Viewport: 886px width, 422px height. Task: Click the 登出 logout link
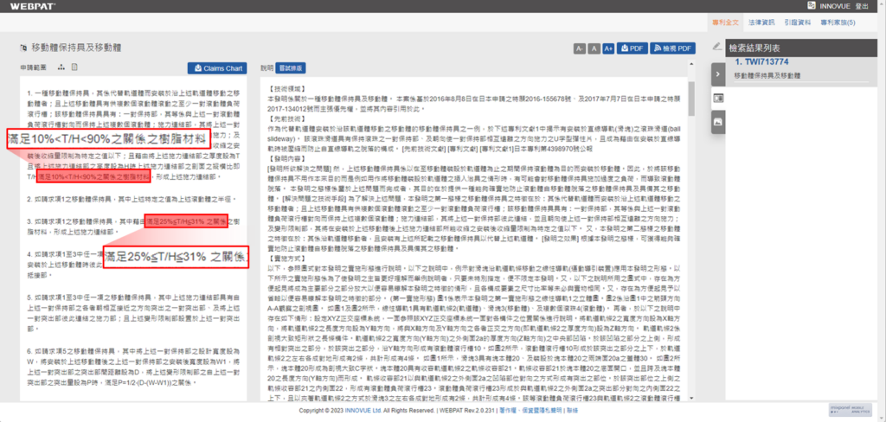pyautogui.click(x=862, y=5)
